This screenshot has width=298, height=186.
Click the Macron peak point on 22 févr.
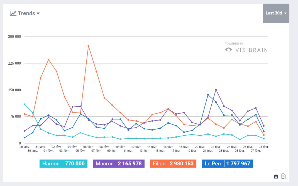click(216, 90)
